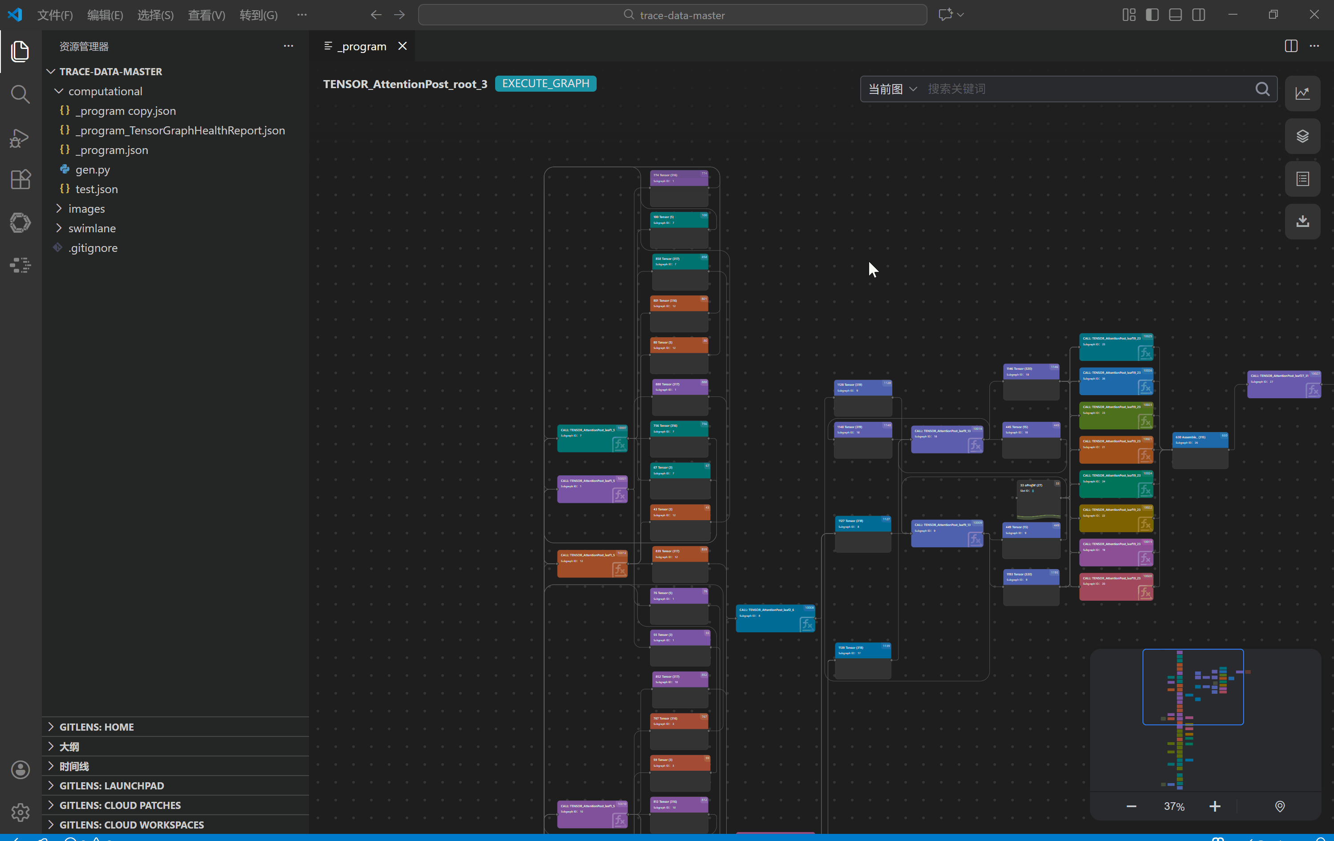The height and width of the screenshot is (841, 1334).
Task: Close the _program editor tab
Action: coord(402,46)
